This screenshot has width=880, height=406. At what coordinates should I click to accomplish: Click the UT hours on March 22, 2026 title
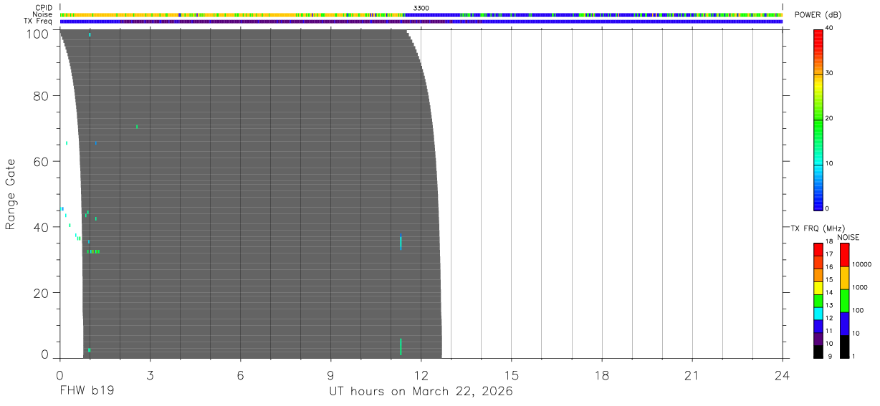(x=421, y=392)
